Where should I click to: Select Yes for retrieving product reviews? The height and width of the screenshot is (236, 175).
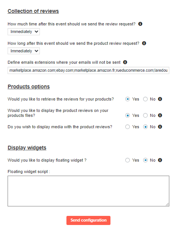point(128,99)
